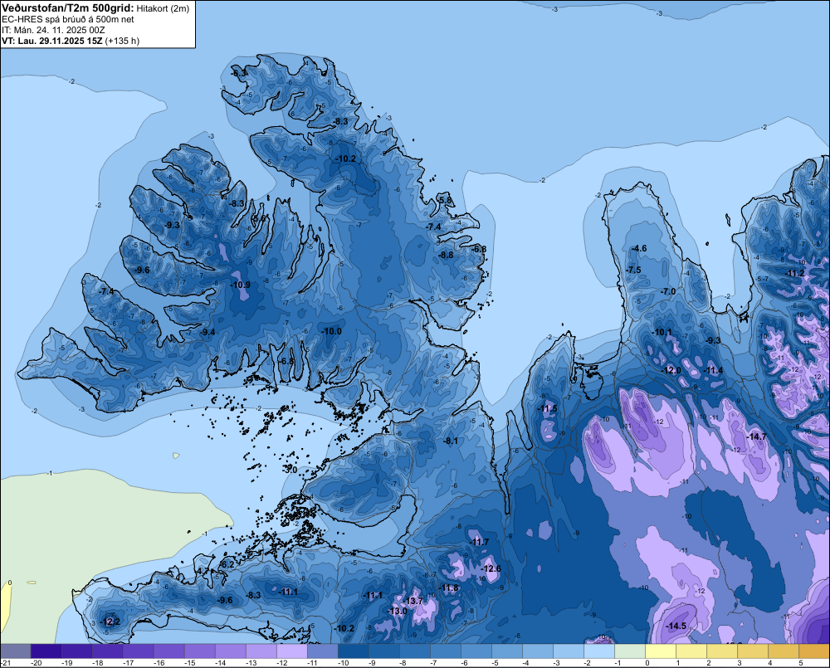Click the initial time 'IT: Mán. 24. 11. 2025 00Z'
This screenshot has height=668, width=830.
[x=53, y=30]
